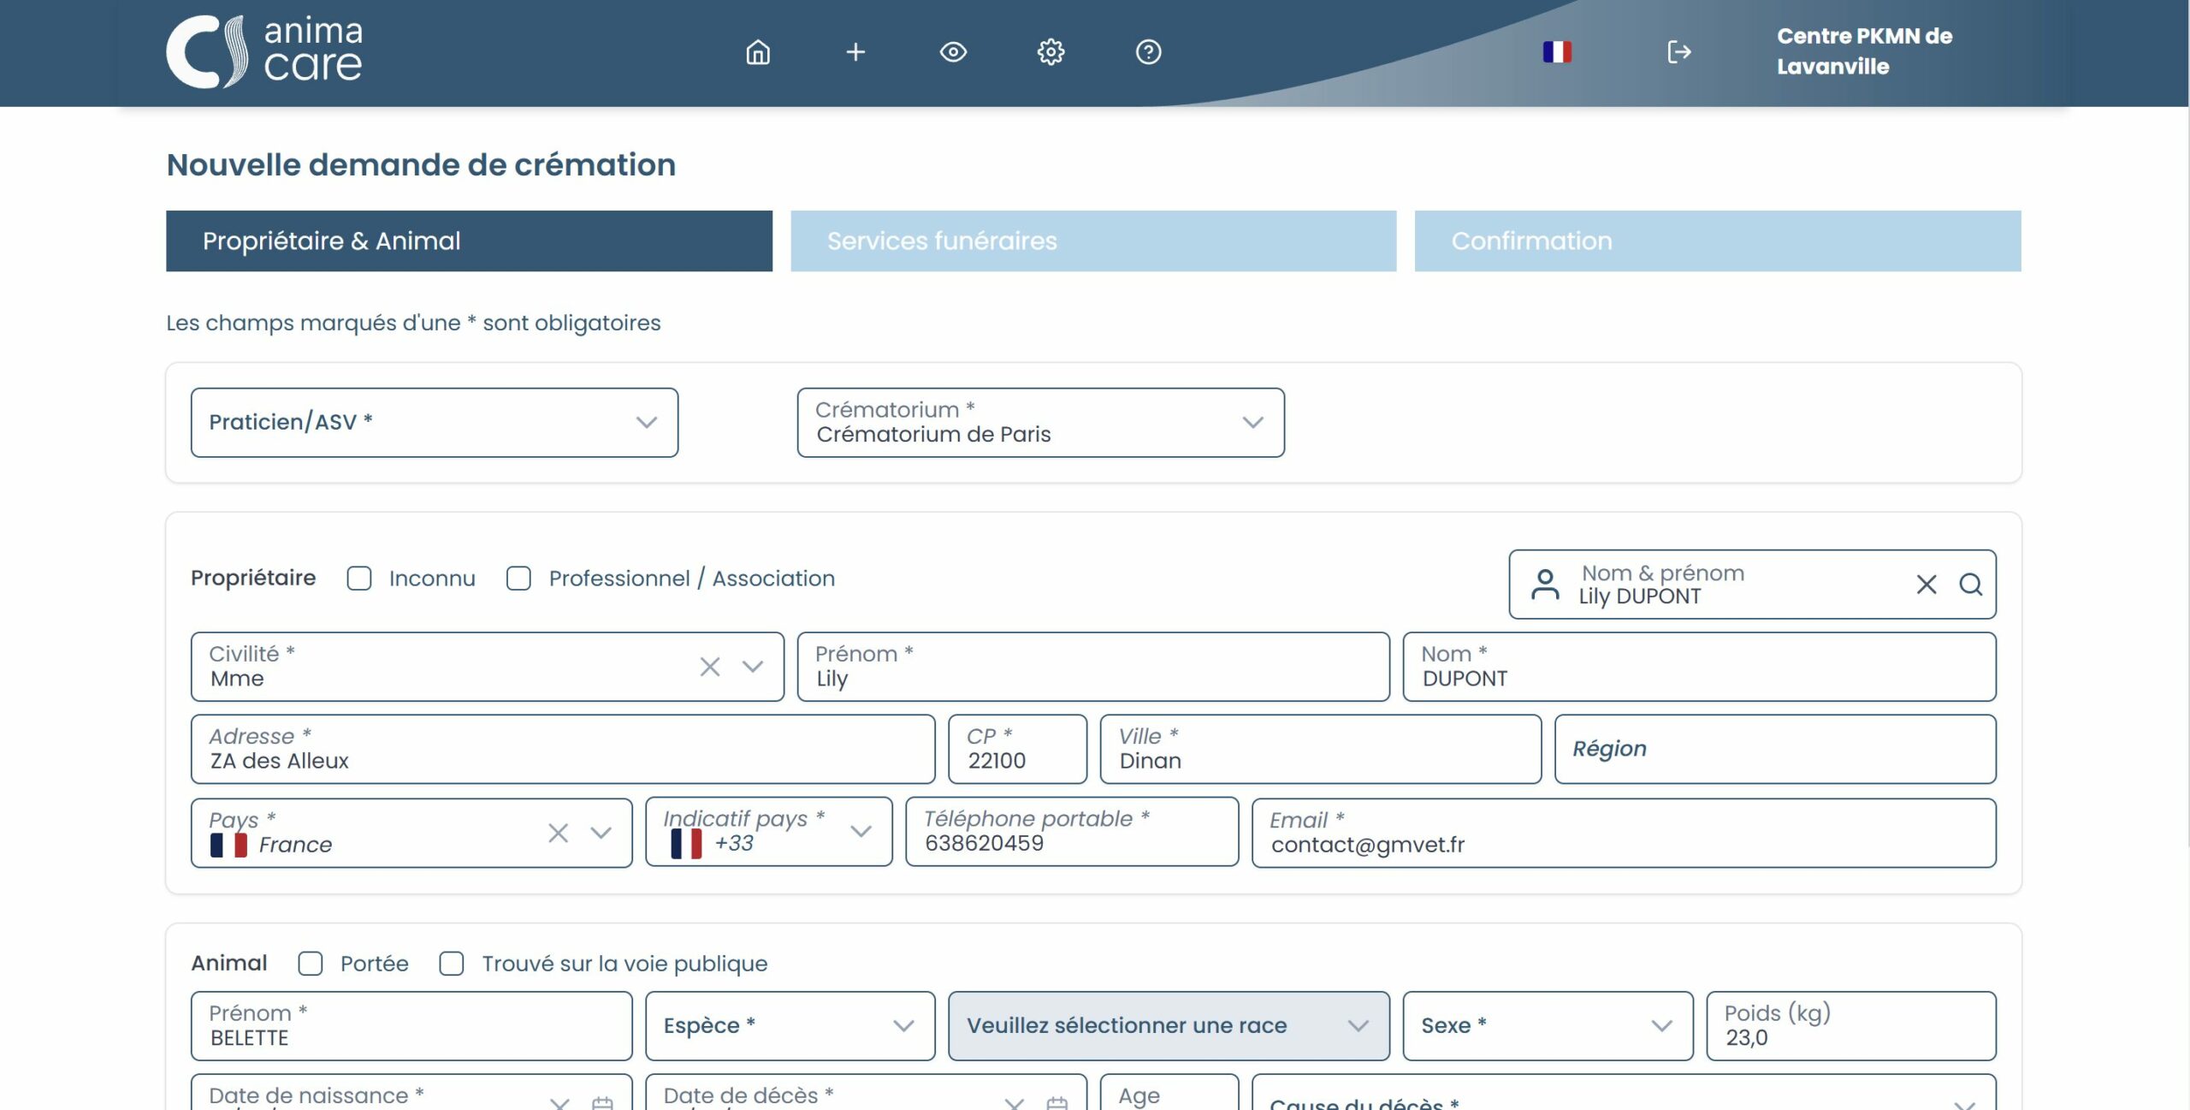Click the plus icon to add new request
Screen dimensions: 2190x1110
[x=855, y=52]
